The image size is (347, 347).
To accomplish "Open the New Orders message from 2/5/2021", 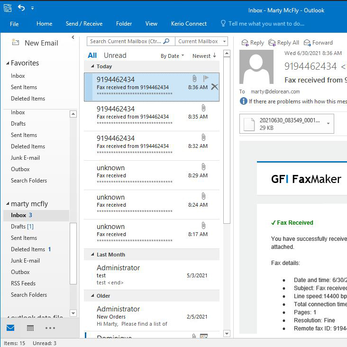I will click(152, 316).
